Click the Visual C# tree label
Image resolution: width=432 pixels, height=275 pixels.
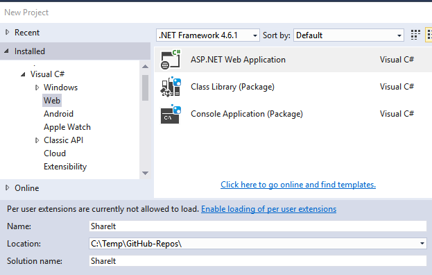coord(47,74)
